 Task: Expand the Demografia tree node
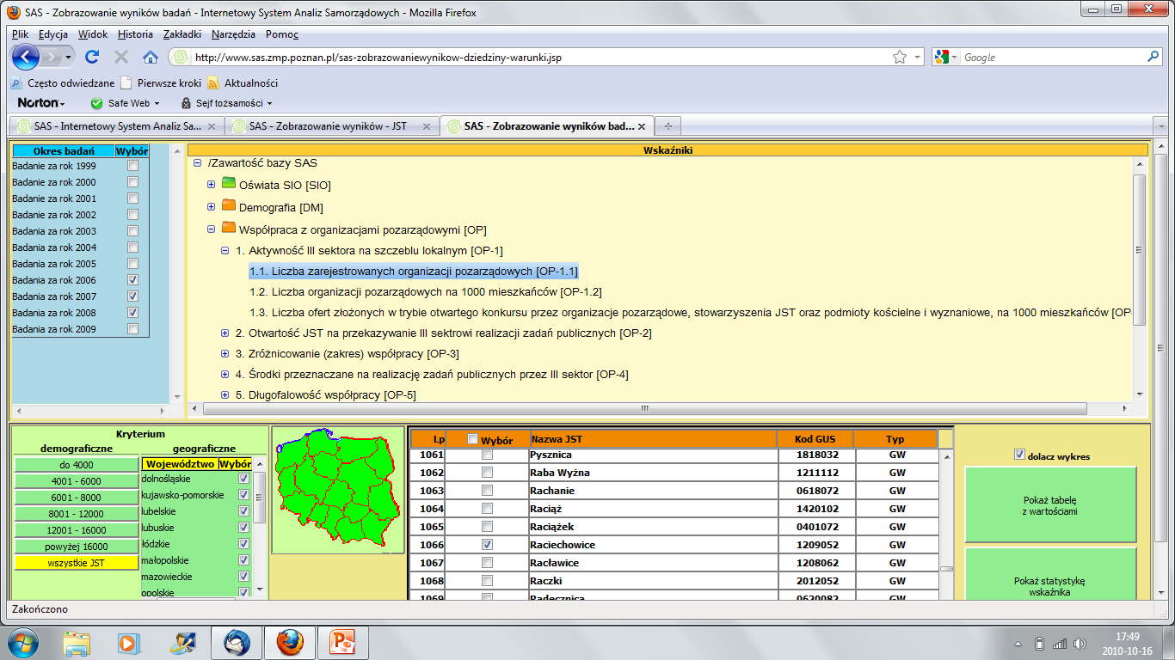pyautogui.click(x=212, y=207)
